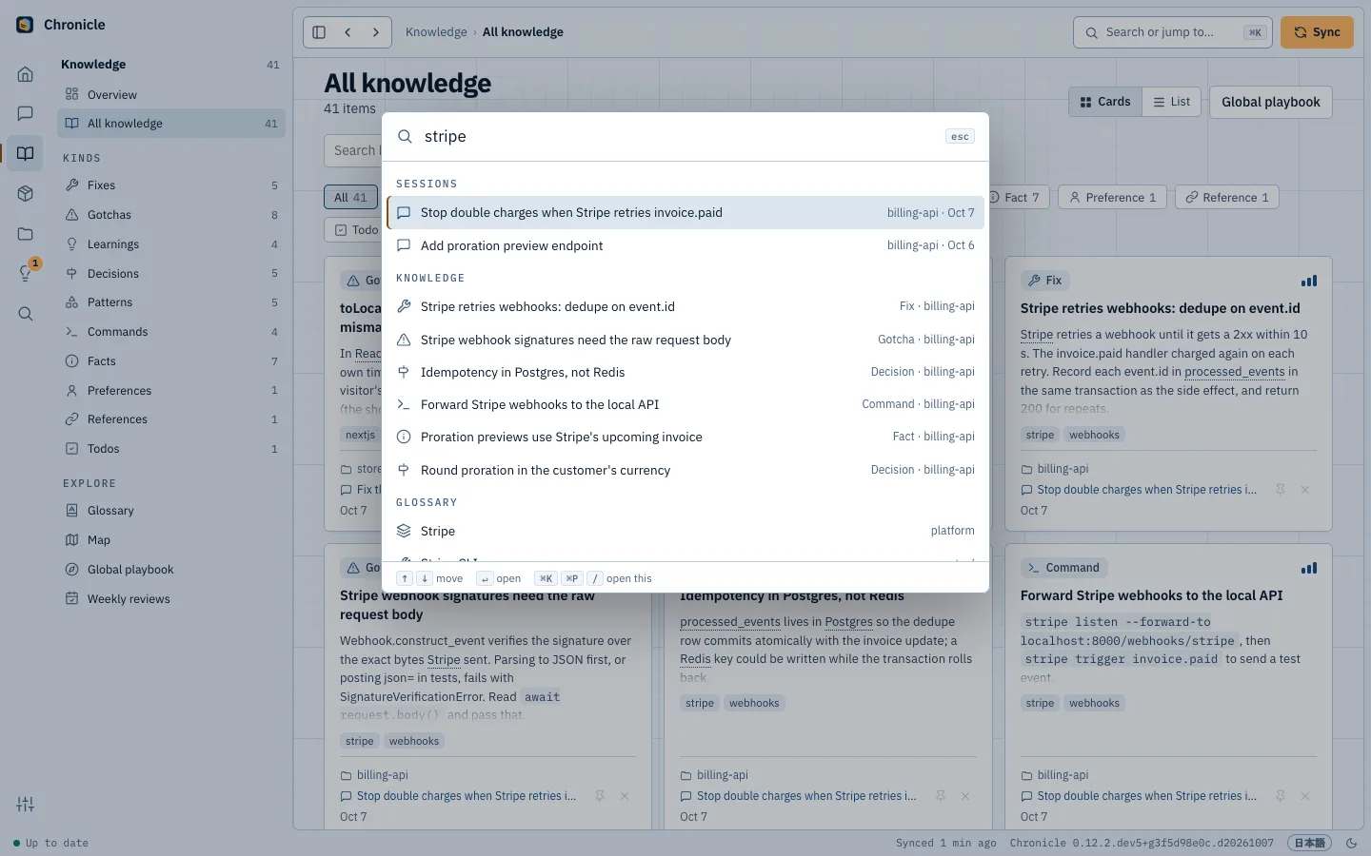1371x856 pixels.
Task: Open the Stripe platform glossary result
Action: point(685,531)
